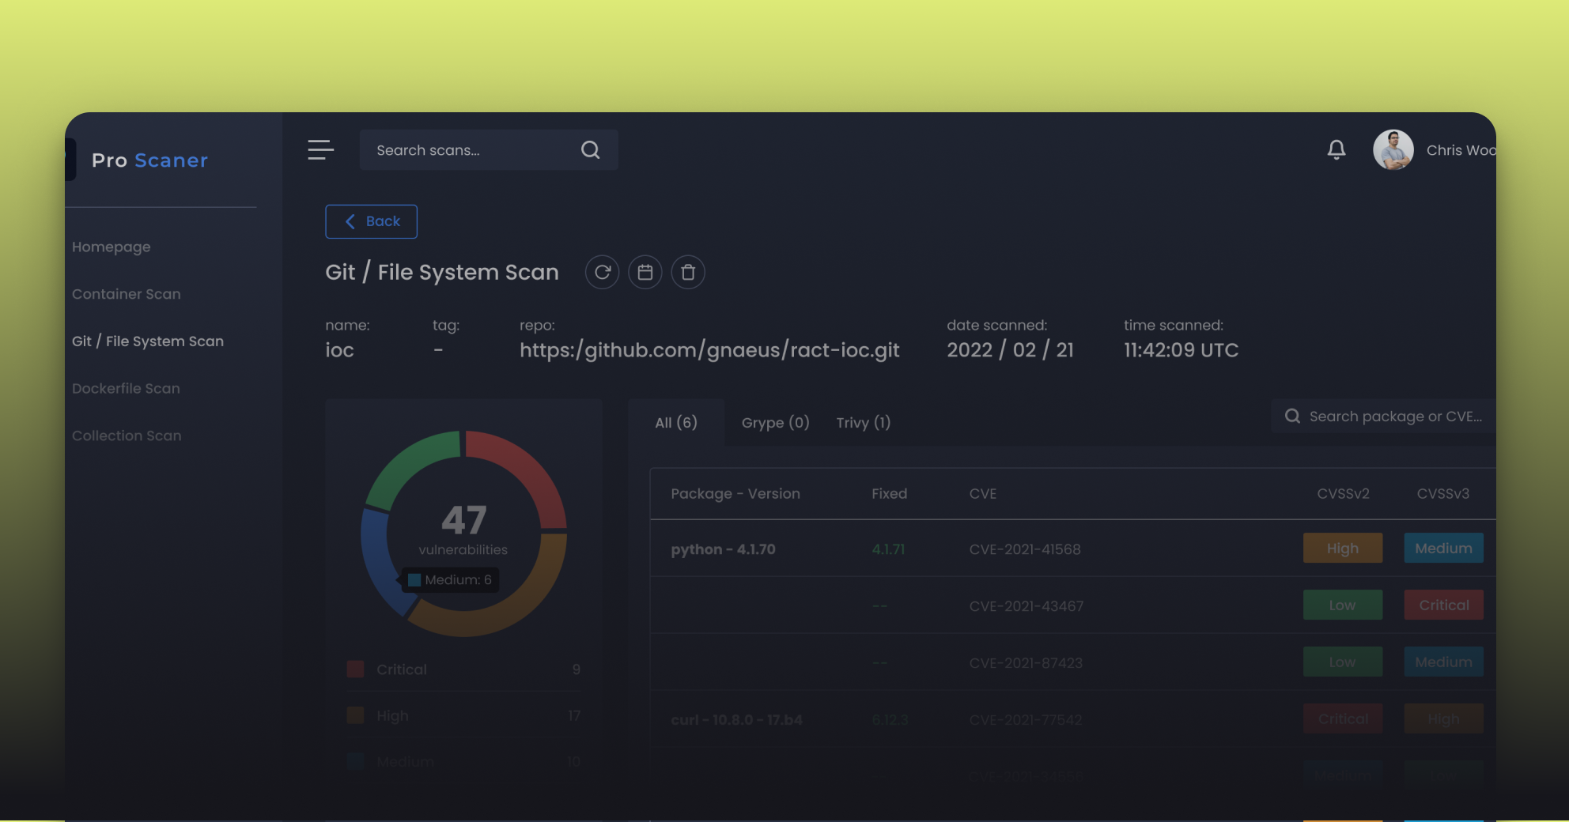Screen dimensions: 1569x822
Task: Click the rescan refresh icon
Action: 603,272
